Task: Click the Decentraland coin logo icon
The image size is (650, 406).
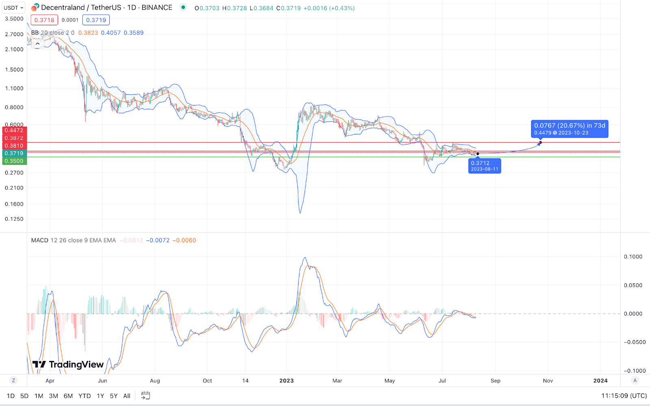Action: (35, 7)
